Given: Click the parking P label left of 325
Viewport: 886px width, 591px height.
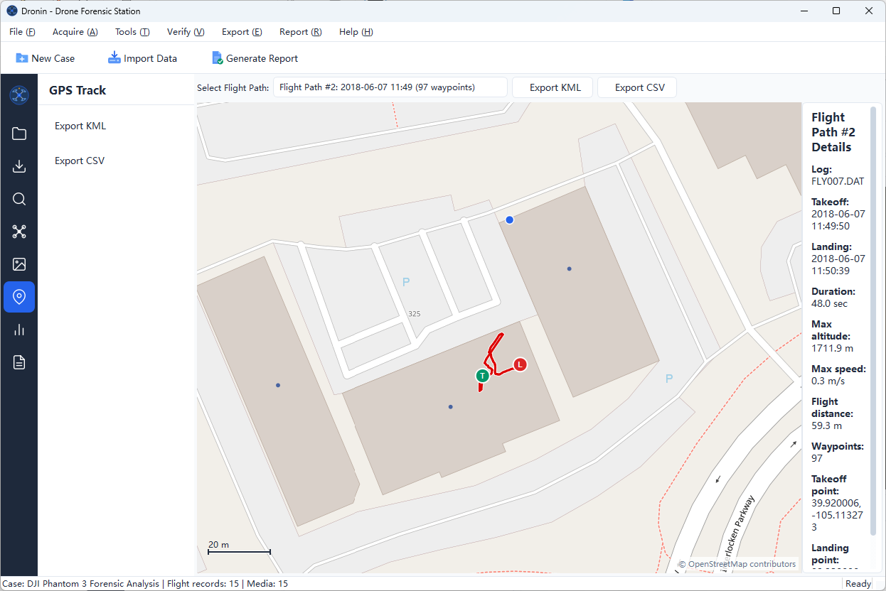Looking at the screenshot, I should click(x=406, y=282).
